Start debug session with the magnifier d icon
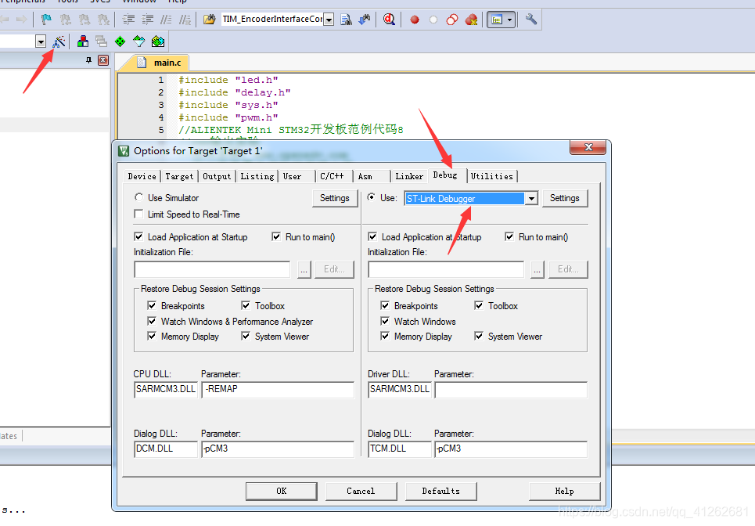 [389, 20]
